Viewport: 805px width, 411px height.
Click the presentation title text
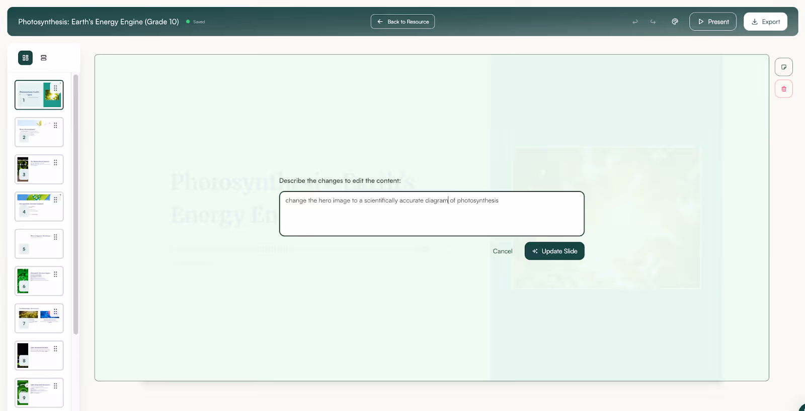pyautogui.click(x=99, y=22)
